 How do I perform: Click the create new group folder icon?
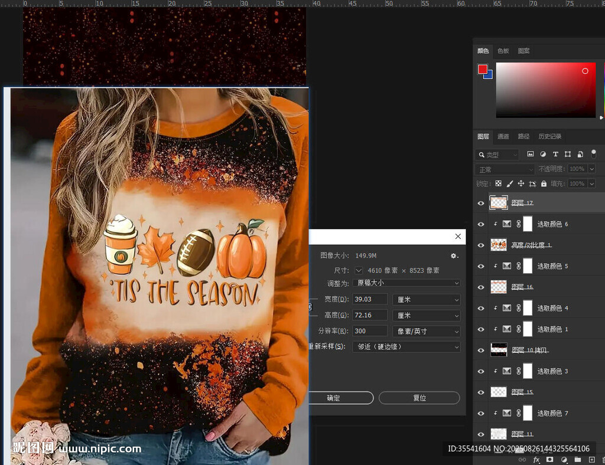pyautogui.click(x=577, y=459)
